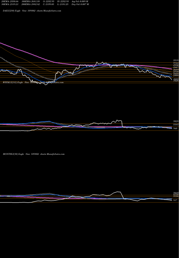This screenshot has width=179, height=258.
Task: Select the close price "C:" value
Action: [x=49, y=4]
